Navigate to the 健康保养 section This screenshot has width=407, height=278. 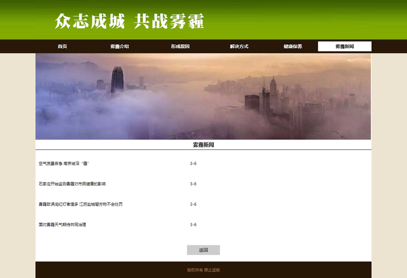coord(293,47)
